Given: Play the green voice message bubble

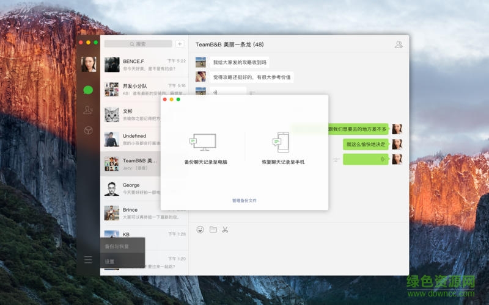Looking at the screenshot, I should tap(366, 159).
